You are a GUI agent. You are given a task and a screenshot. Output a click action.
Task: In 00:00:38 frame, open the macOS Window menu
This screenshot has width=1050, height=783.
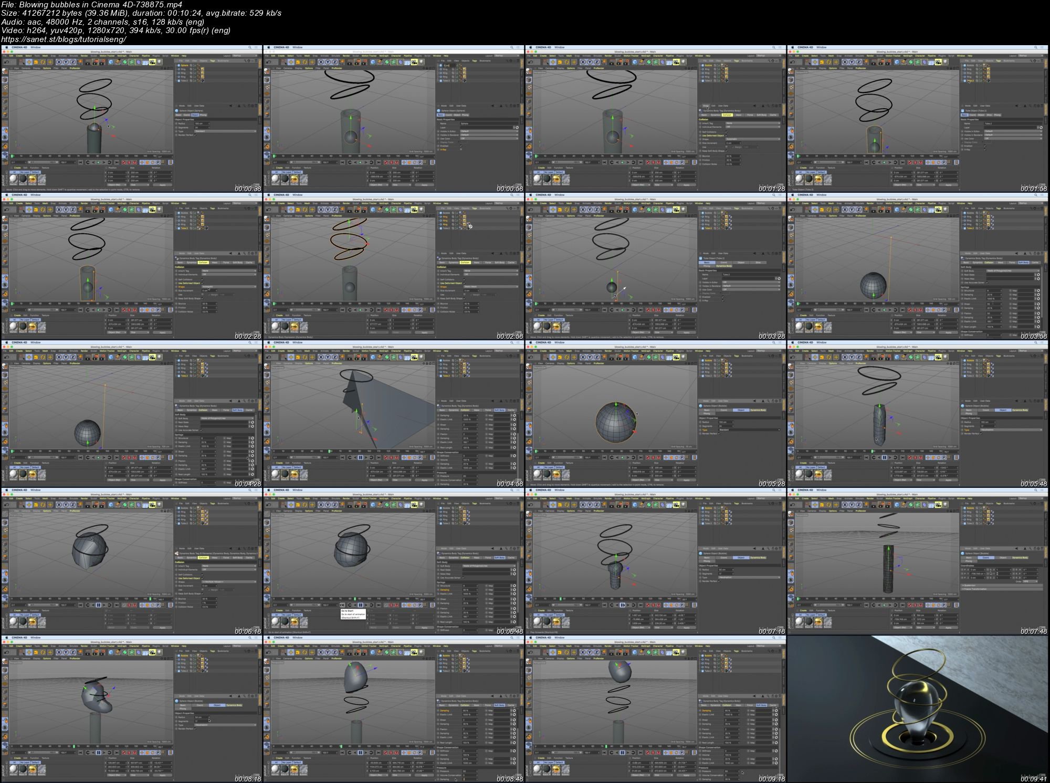click(x=35, y=47)
